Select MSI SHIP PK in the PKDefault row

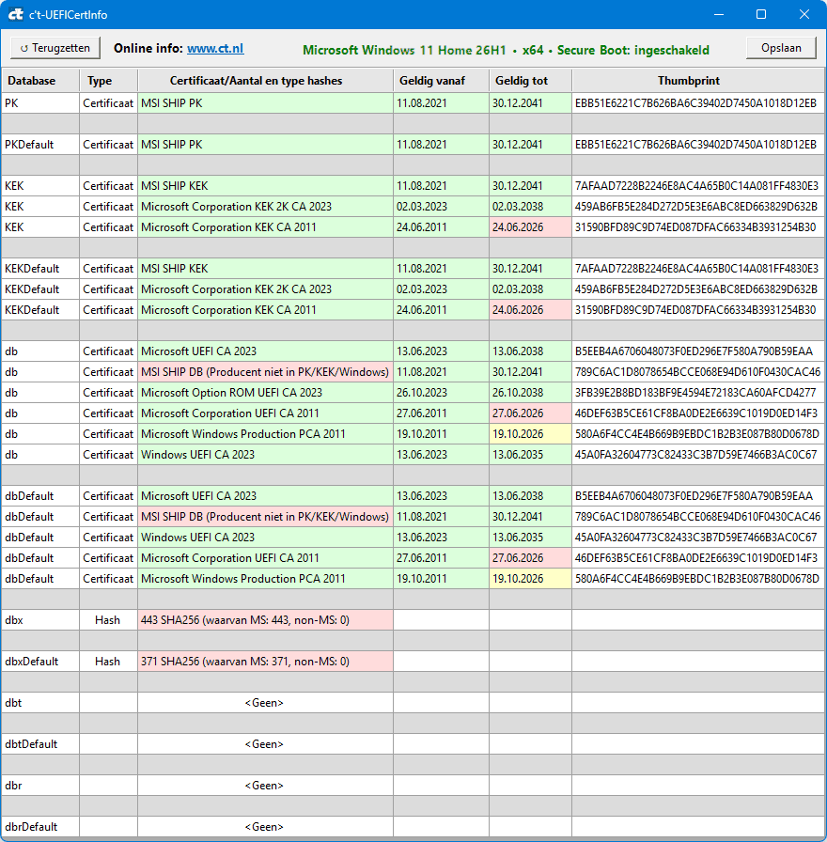click(x=265, y=145)
